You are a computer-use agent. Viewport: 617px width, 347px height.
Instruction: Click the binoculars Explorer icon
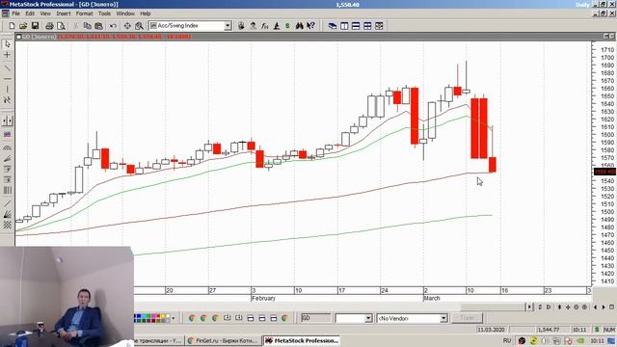point(300,26)
